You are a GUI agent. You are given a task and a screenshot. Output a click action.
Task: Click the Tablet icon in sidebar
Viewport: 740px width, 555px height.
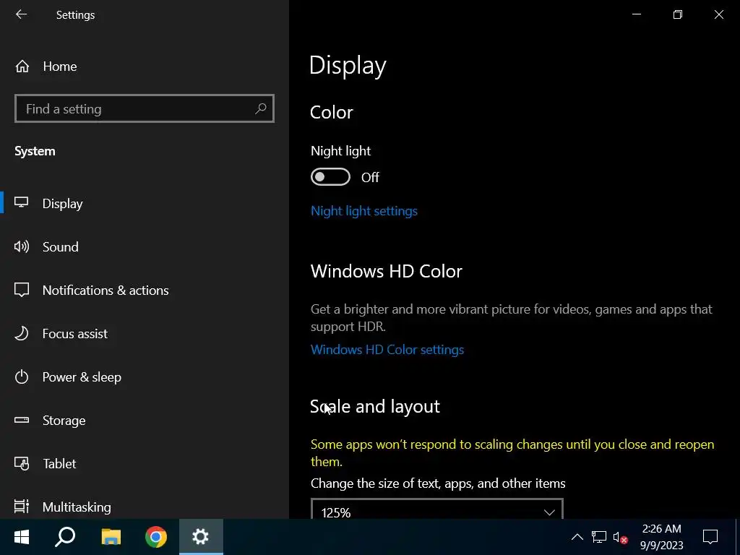(x=22, y=463)
